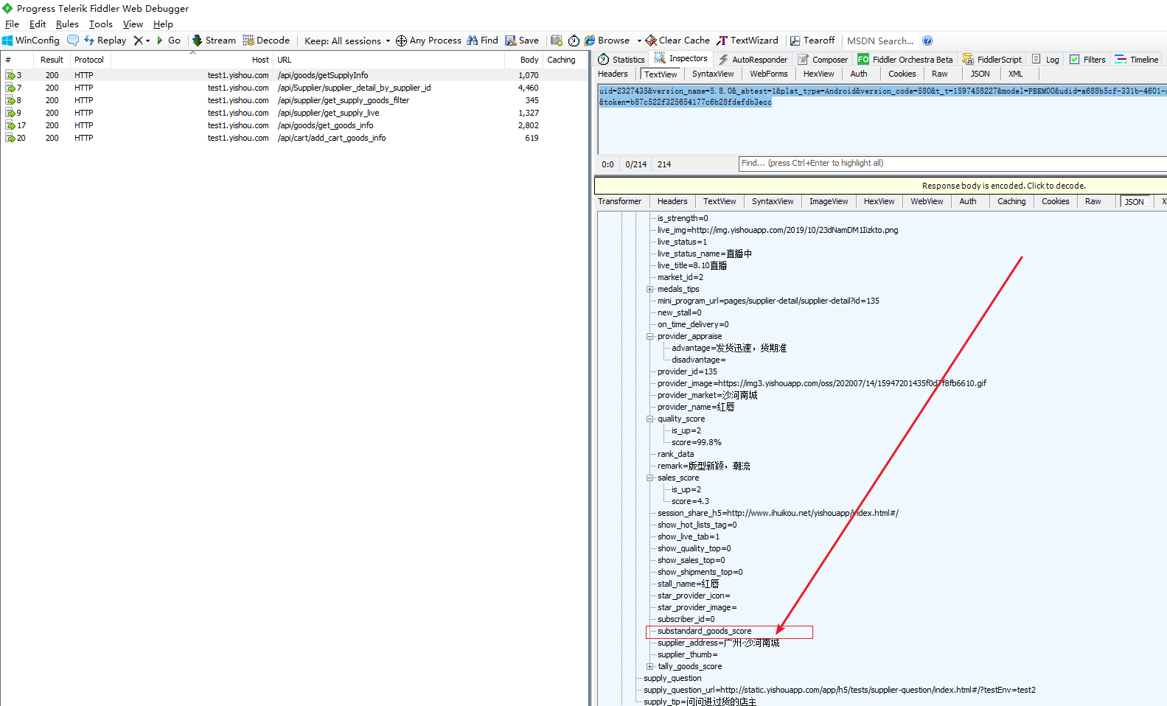Click Browse toolbar button
This screenshot has height=706, width=1167.
tap(607, 41)
